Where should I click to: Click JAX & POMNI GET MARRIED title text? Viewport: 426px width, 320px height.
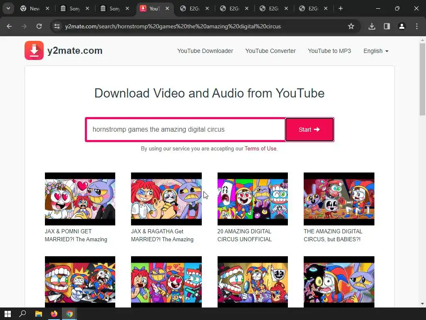76,235
